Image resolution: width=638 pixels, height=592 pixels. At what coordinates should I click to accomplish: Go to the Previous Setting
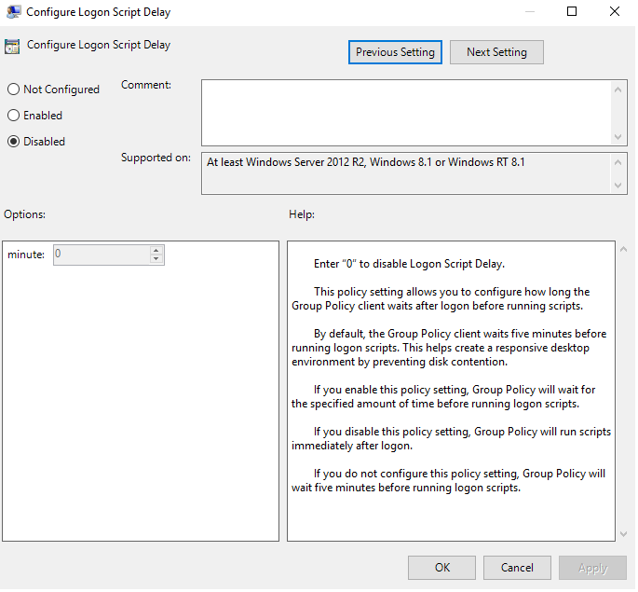pyautogui.click(x=395, y=52)
